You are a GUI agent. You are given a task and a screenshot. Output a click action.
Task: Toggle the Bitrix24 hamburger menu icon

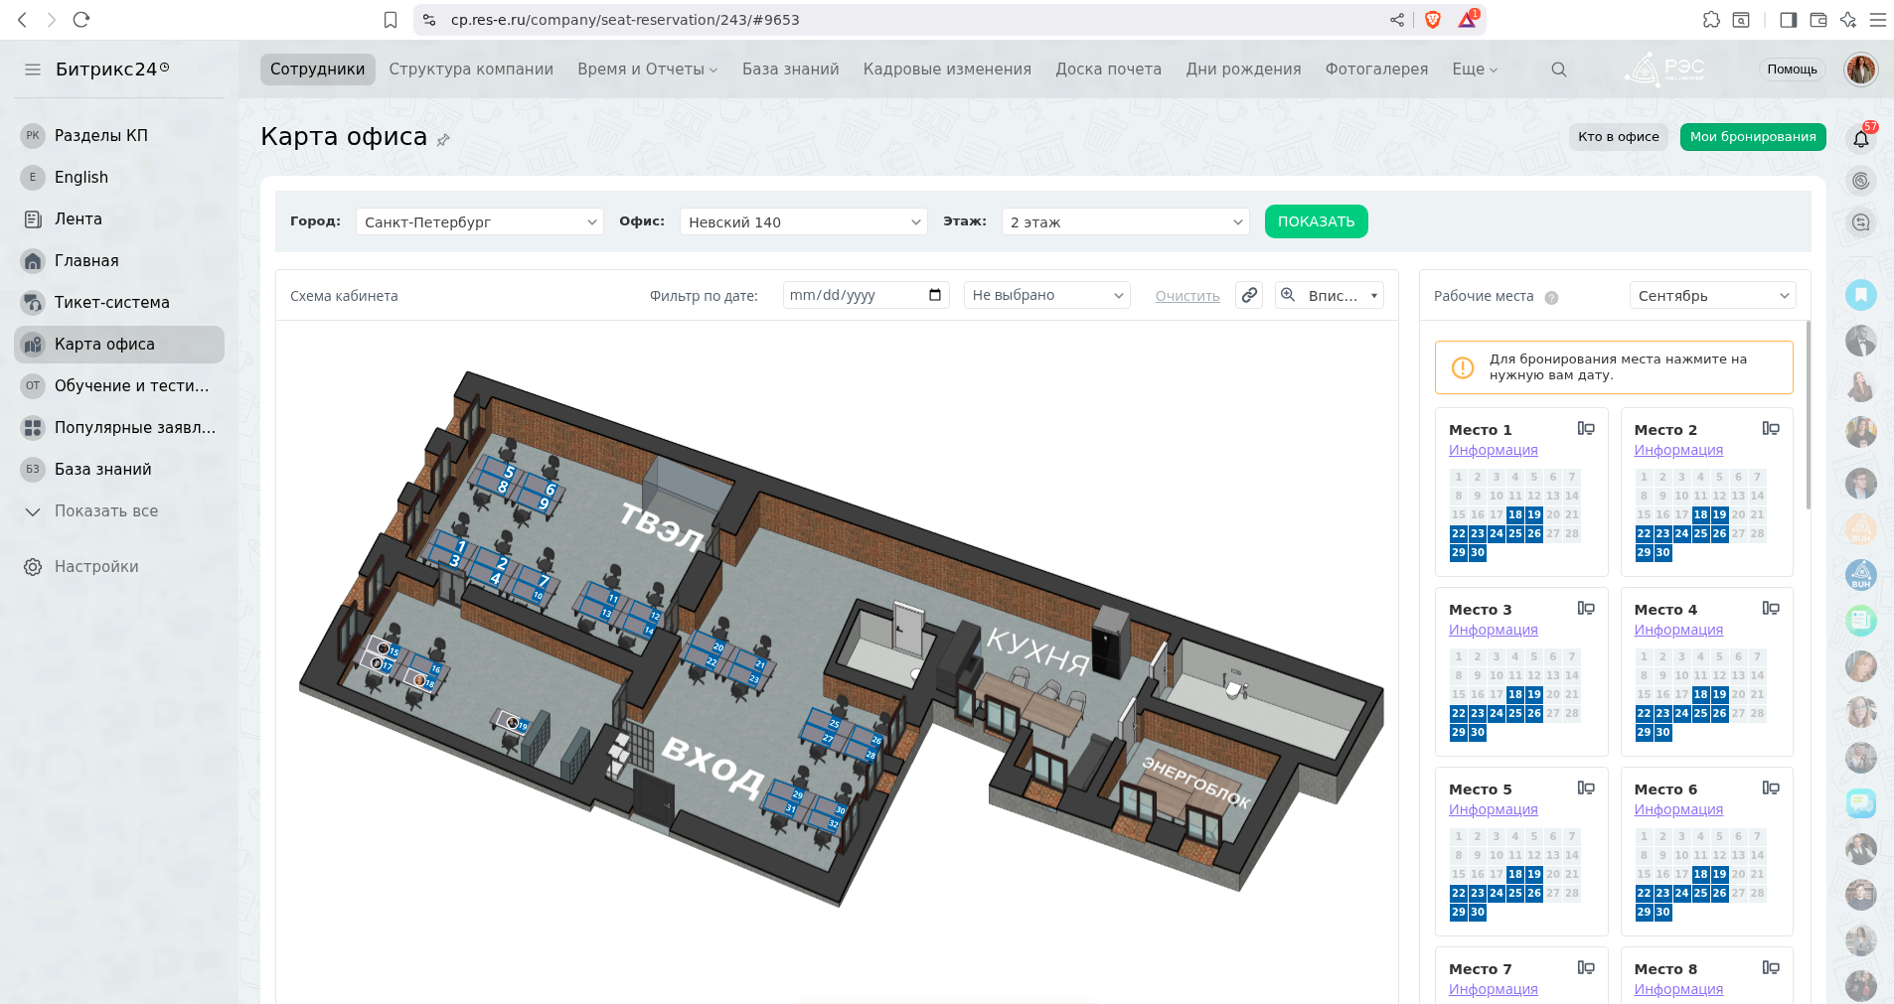[33, 70]
